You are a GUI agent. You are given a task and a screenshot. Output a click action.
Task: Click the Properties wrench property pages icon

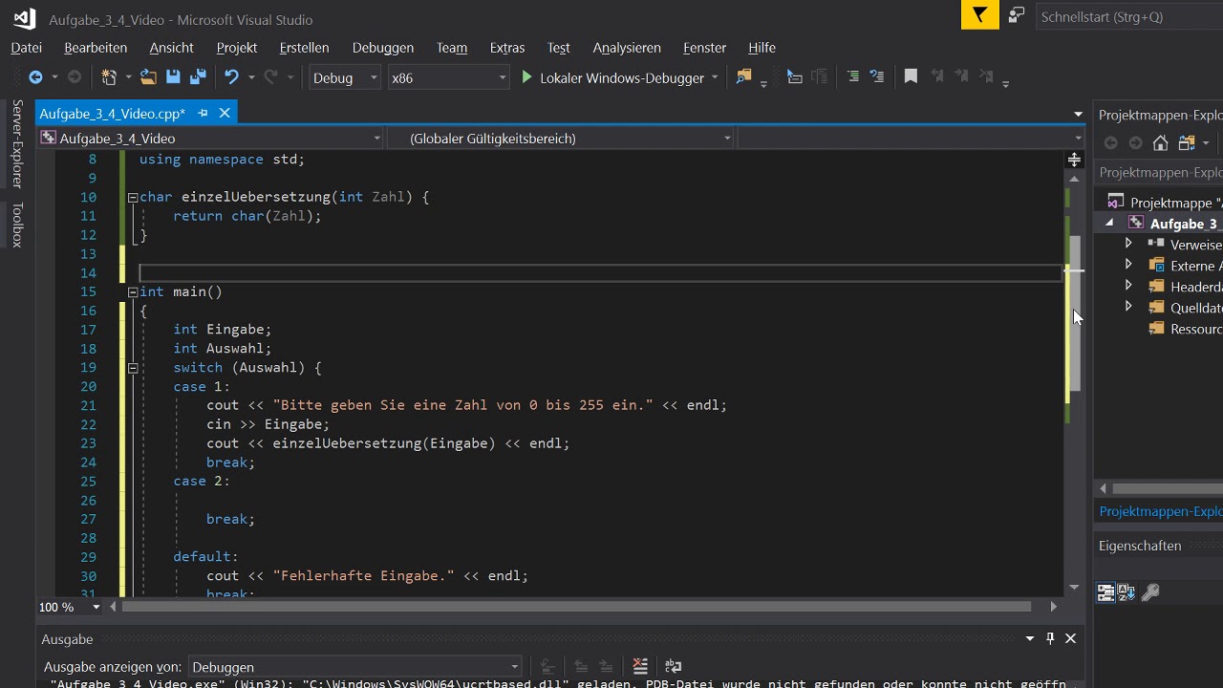coord(1150,592)
